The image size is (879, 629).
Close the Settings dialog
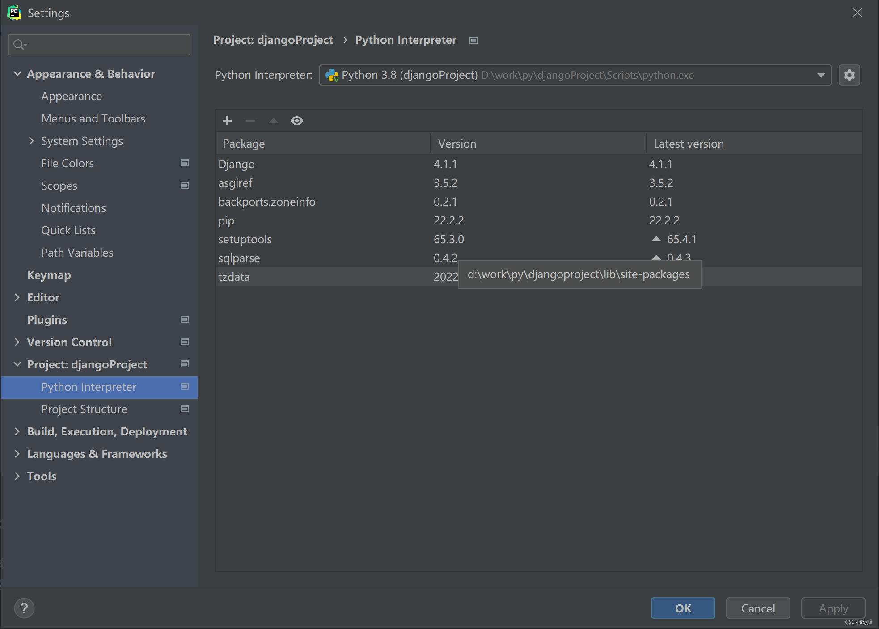coord(857,13)
